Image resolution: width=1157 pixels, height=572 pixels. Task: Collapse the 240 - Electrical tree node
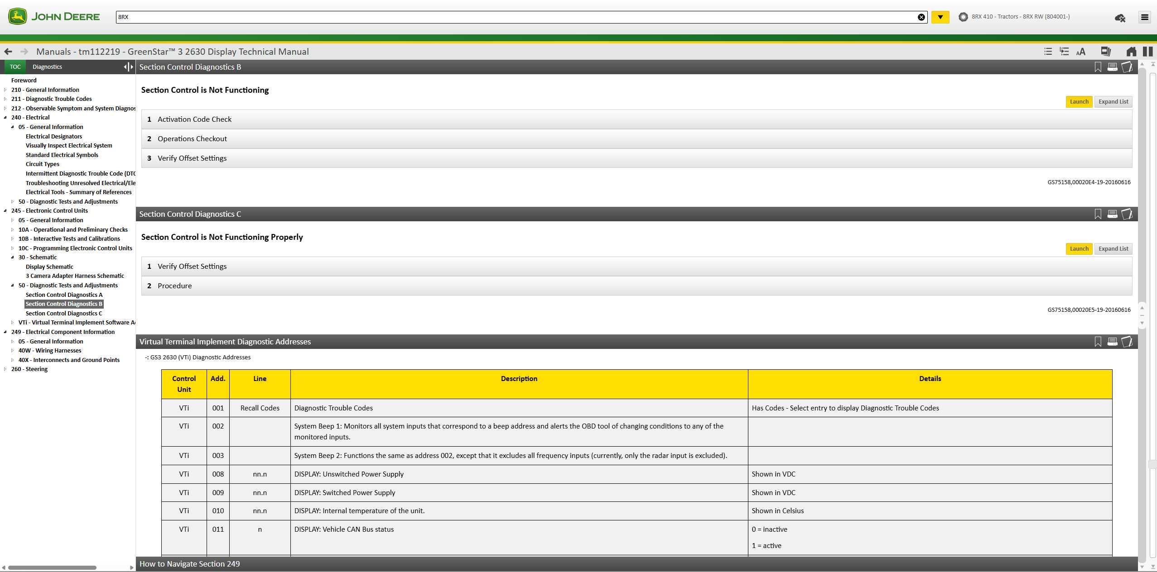(x=5, y=118)
